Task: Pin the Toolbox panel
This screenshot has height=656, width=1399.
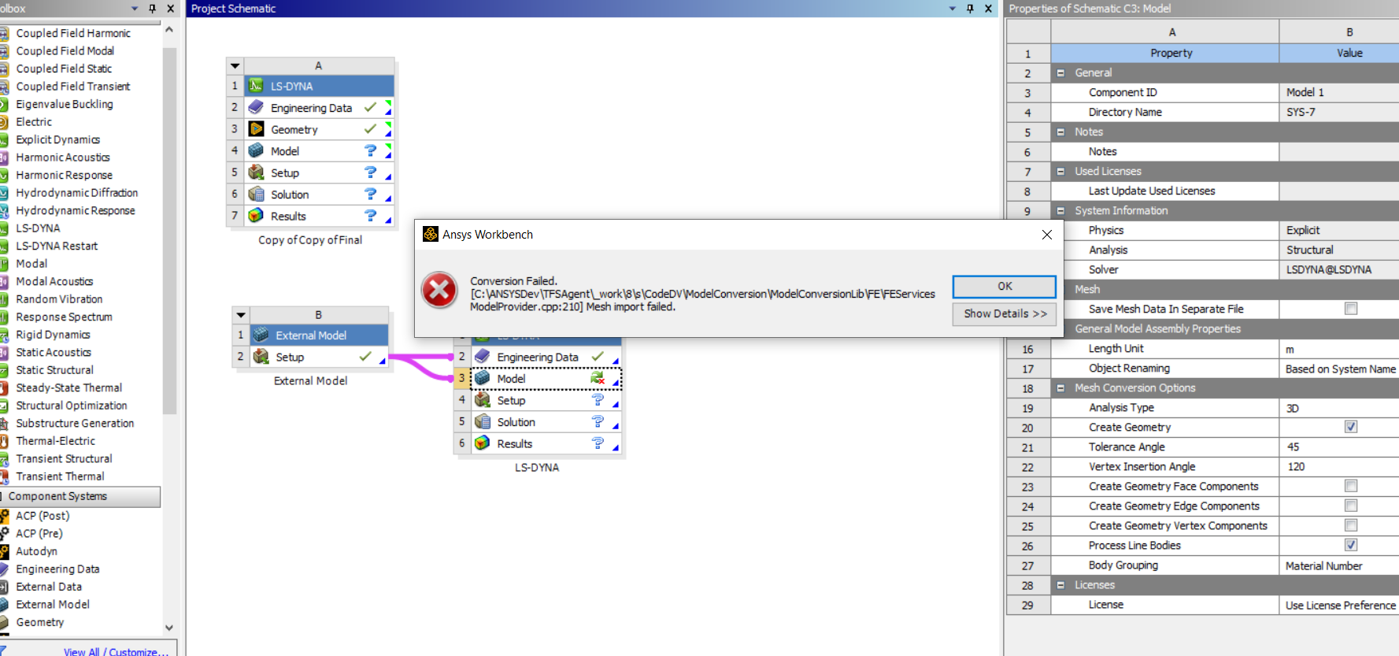Action: (153, 9)
